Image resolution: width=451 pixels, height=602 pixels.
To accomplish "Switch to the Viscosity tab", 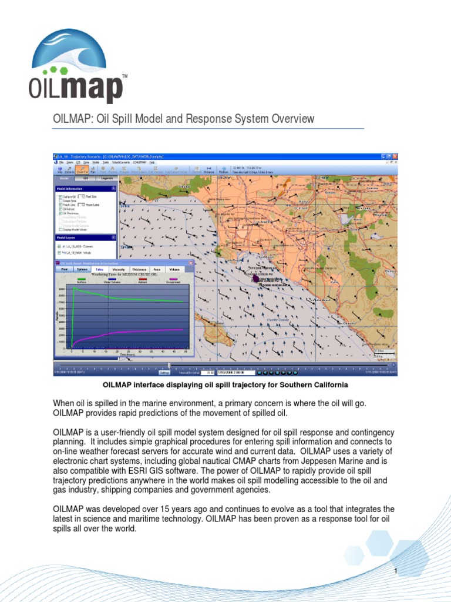I will (x=117, y=269).
